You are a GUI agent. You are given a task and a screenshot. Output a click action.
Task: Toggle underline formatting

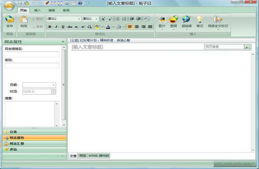pos(63,27)
